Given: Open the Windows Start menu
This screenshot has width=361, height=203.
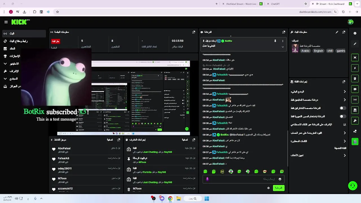Looking at the screenshot, I should coord(206,198).
